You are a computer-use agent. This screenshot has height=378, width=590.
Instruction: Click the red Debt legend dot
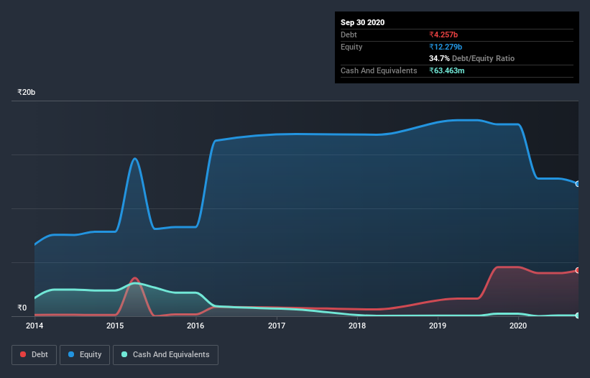[x=23, y=354]
